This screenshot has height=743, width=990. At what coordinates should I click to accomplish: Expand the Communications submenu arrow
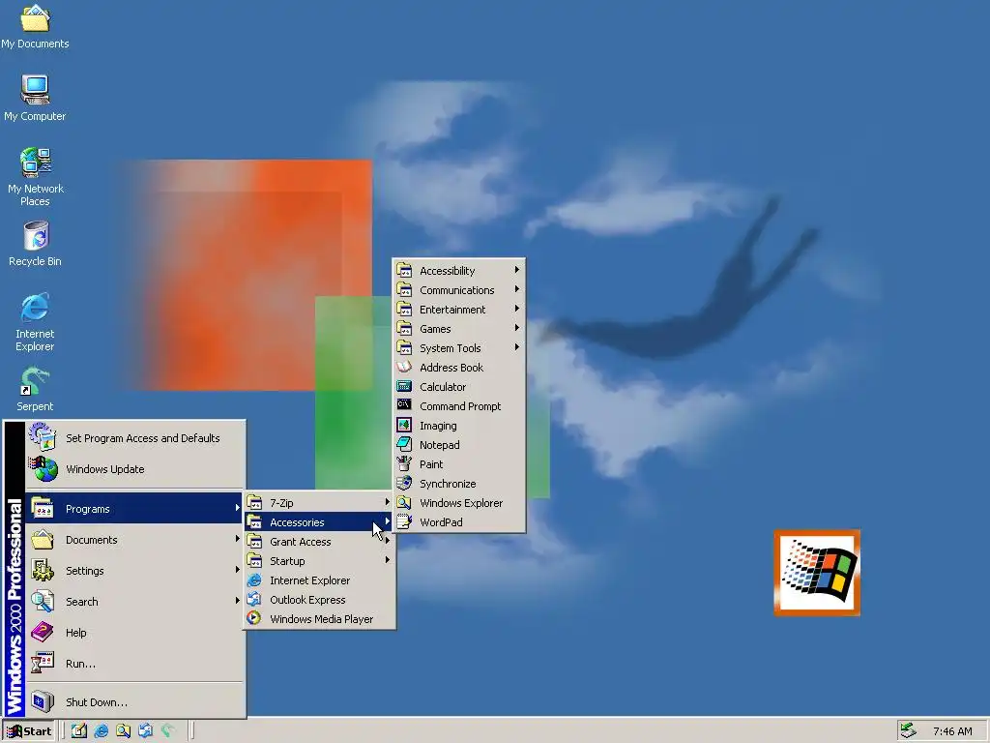[516, 289]
